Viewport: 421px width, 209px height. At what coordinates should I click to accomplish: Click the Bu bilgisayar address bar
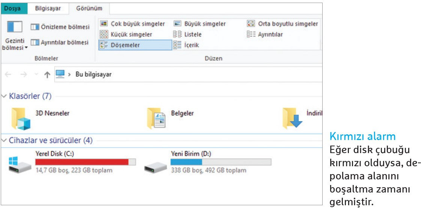tap(188, 74)
